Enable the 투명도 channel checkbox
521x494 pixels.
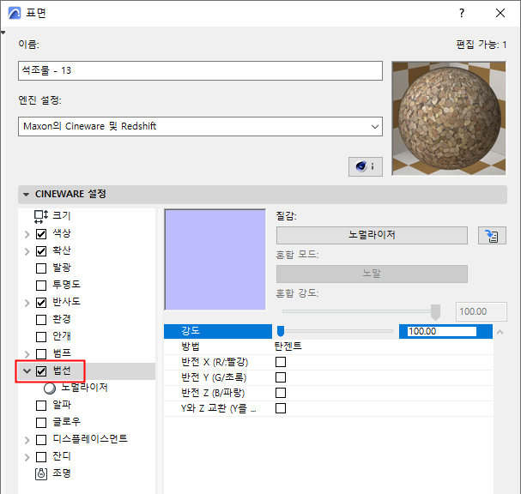pyautogui.click(x=41, y=286)
